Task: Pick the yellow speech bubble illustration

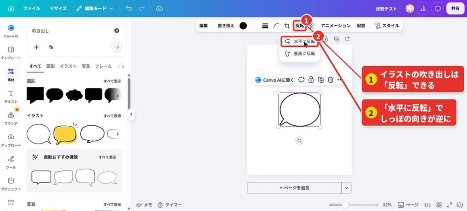Action: (x=65, y=134)
